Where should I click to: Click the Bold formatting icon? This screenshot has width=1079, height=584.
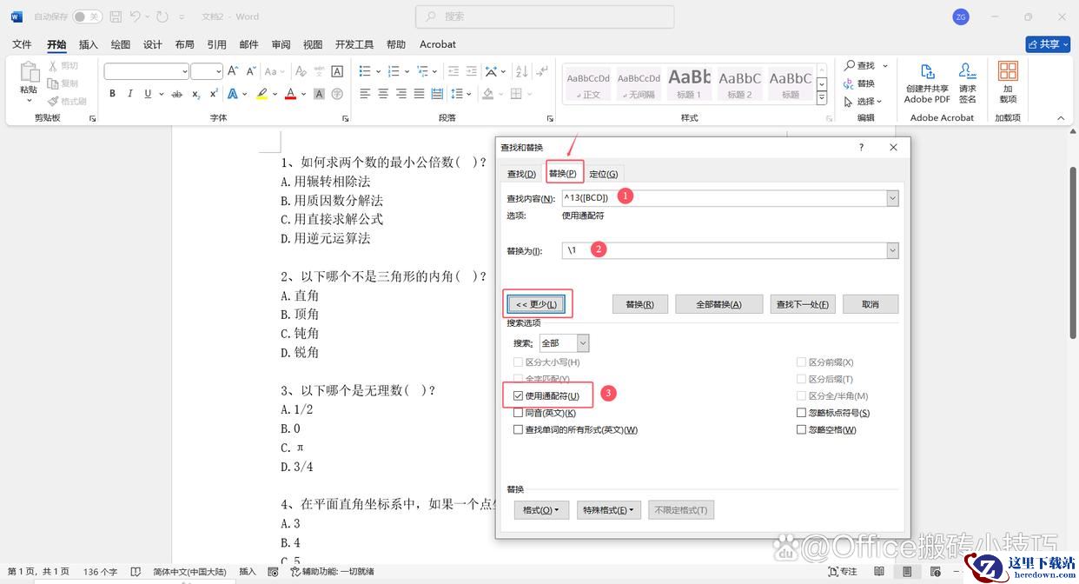point(113,94)
